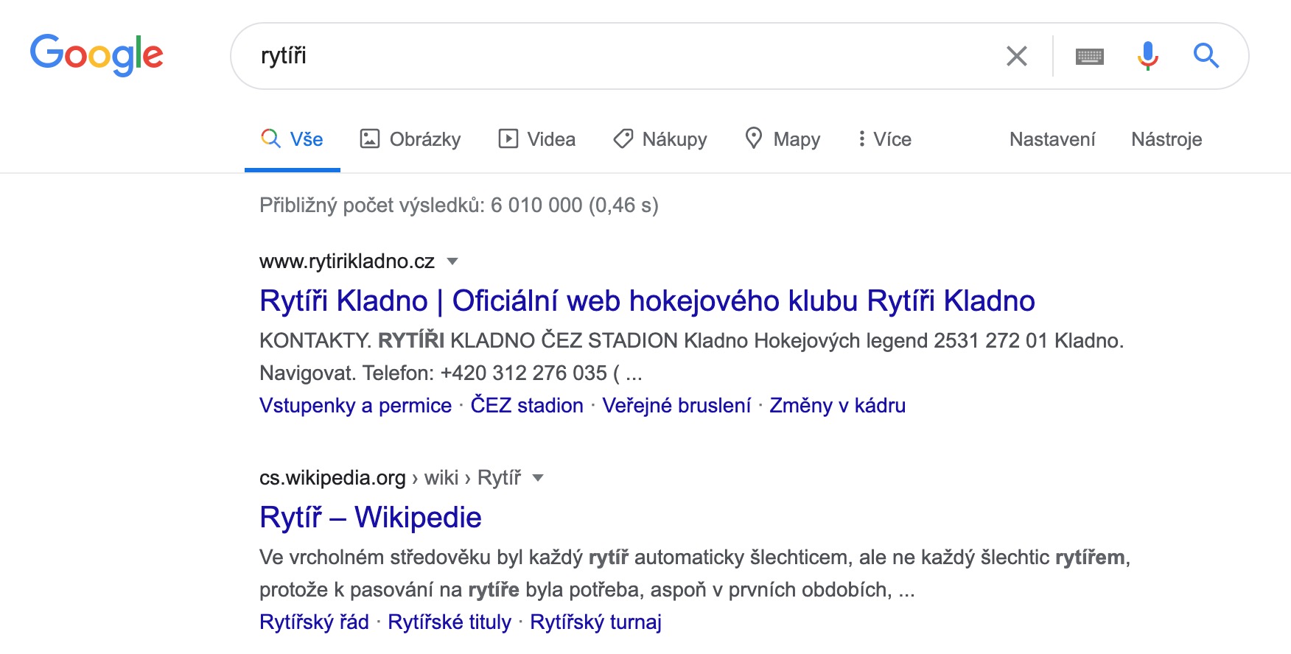Image resolution: width=1291 pixels, height=654 pixels.
Task: Open the Veřejné bruslení sitelink
Action: 676,406
